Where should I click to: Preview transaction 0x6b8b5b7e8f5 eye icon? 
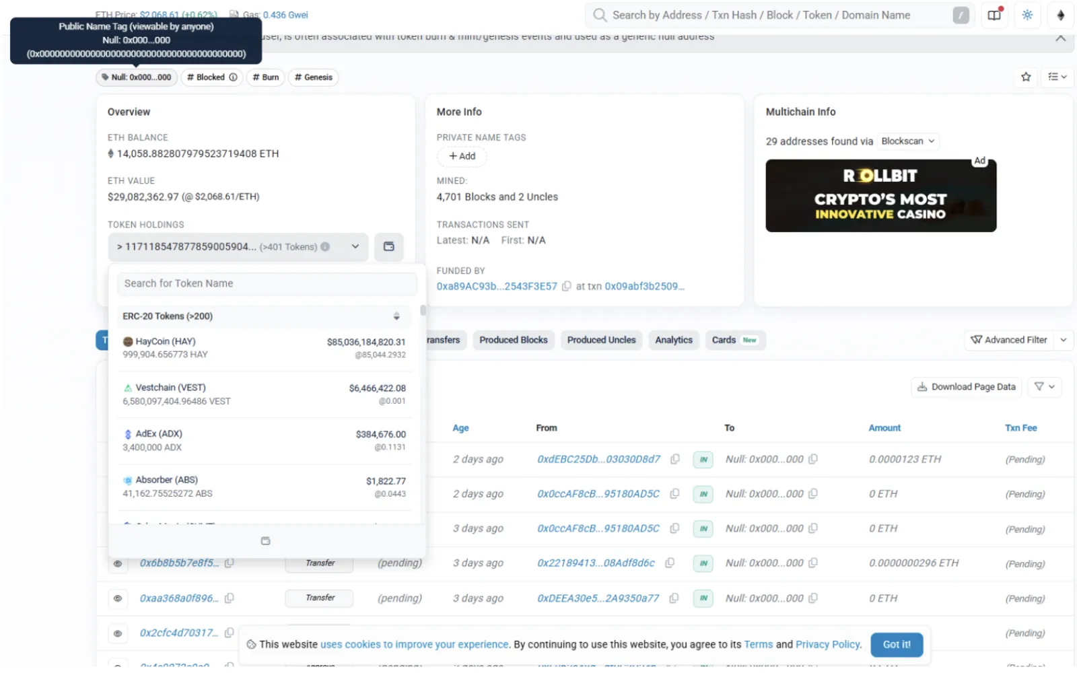(x=118, y=564)
